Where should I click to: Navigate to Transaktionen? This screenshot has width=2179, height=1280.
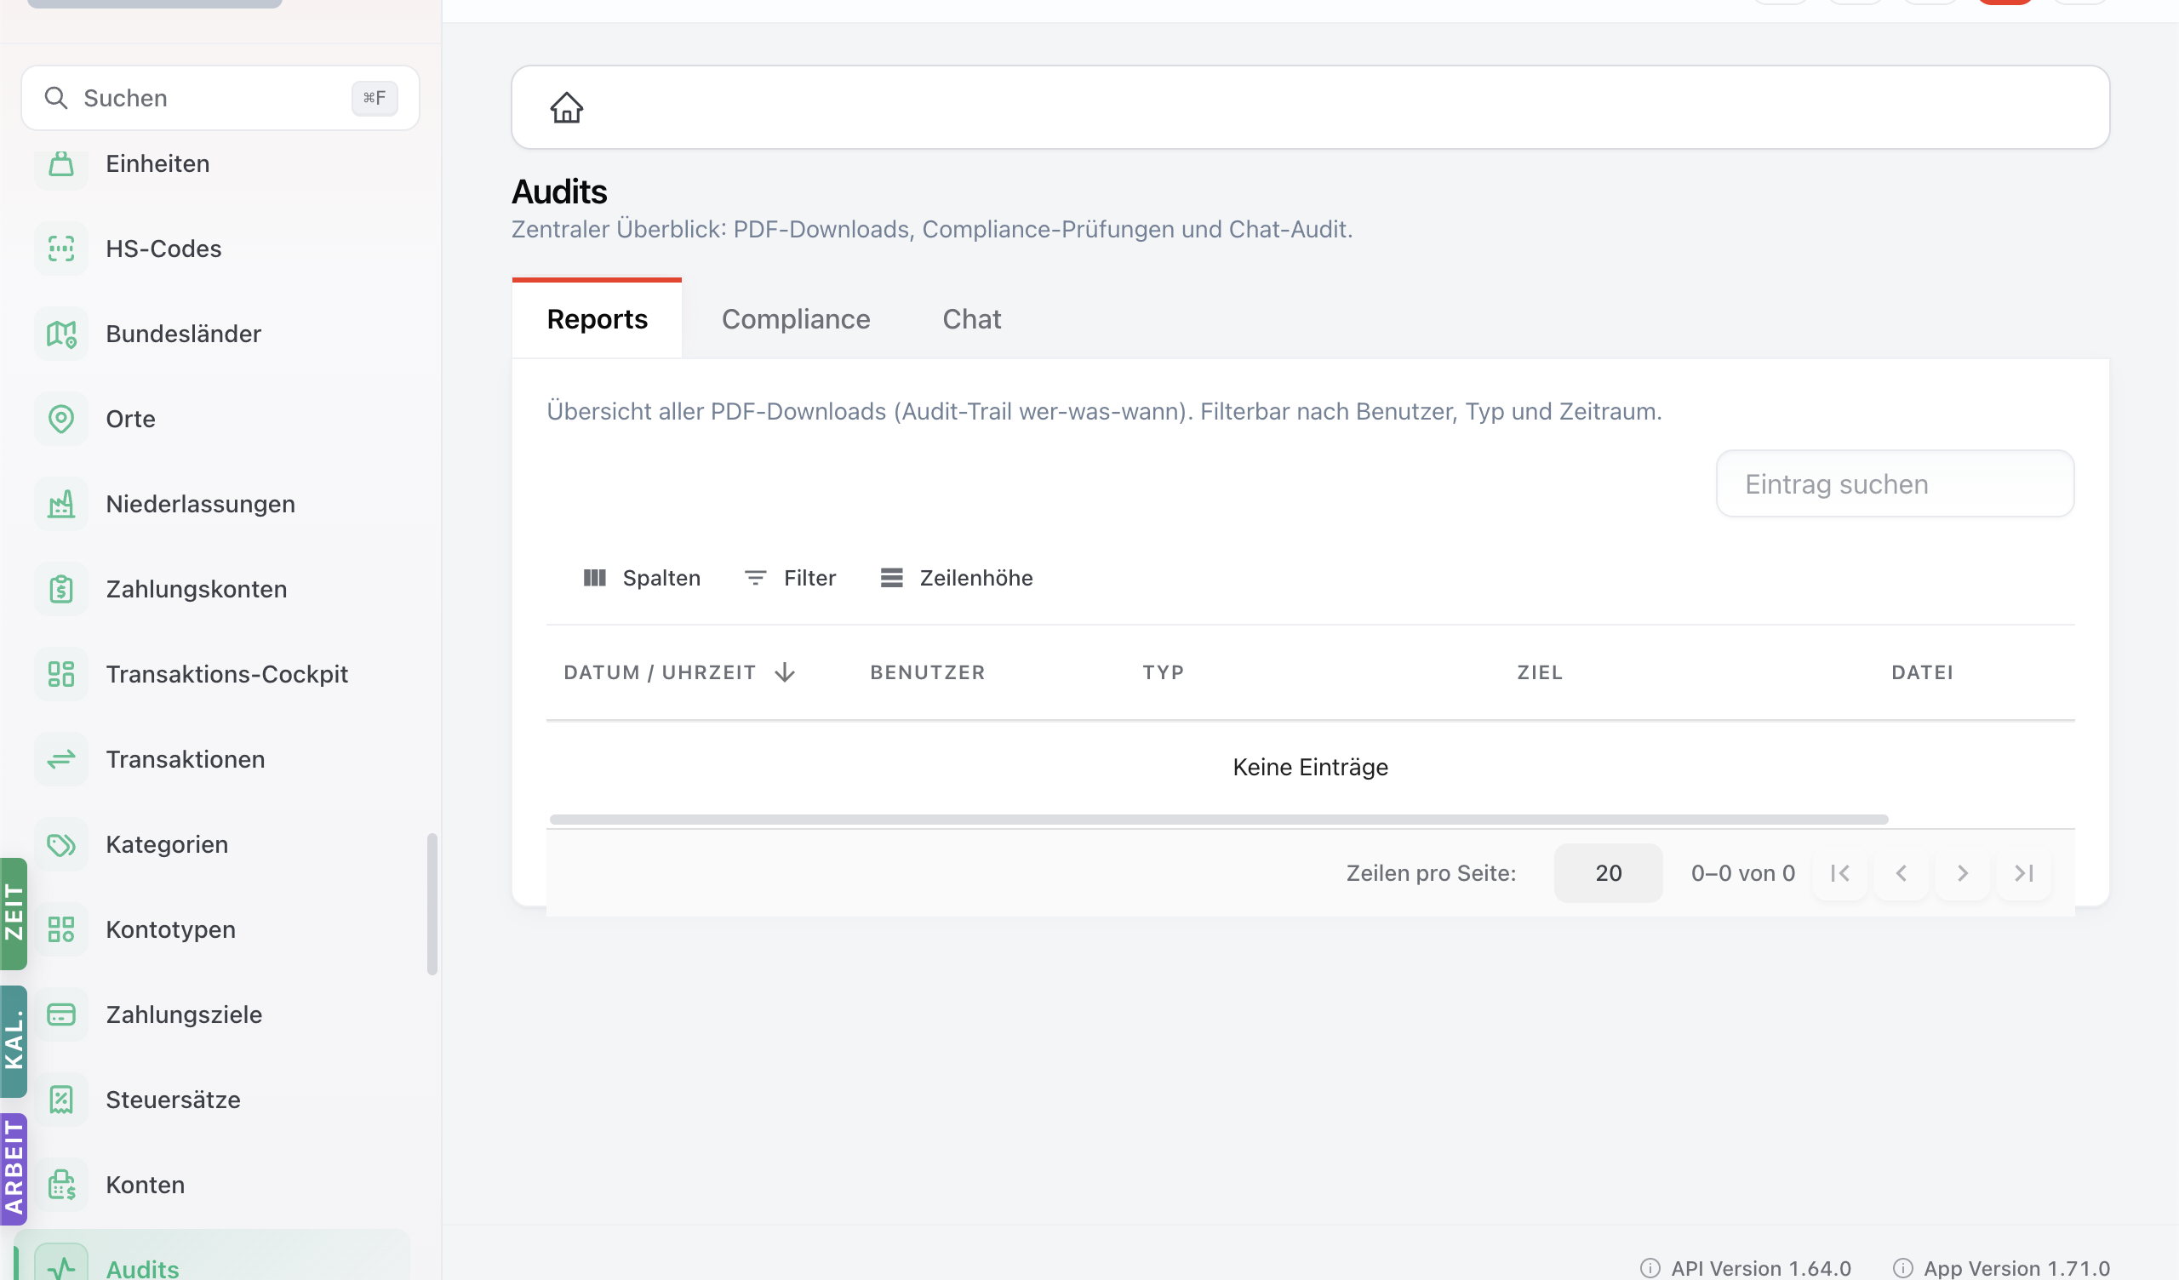click(185, 759)
